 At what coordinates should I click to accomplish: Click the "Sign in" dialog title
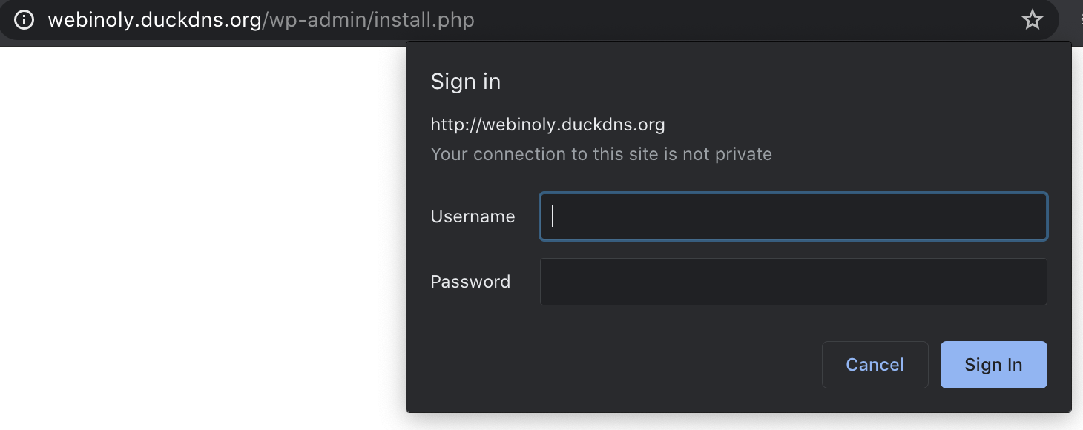click(x=465, y=82)
